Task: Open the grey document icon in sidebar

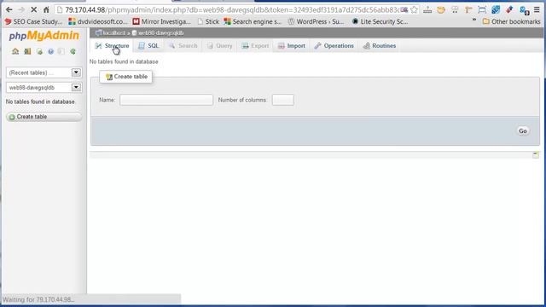Action: click(x=61, y=51)
